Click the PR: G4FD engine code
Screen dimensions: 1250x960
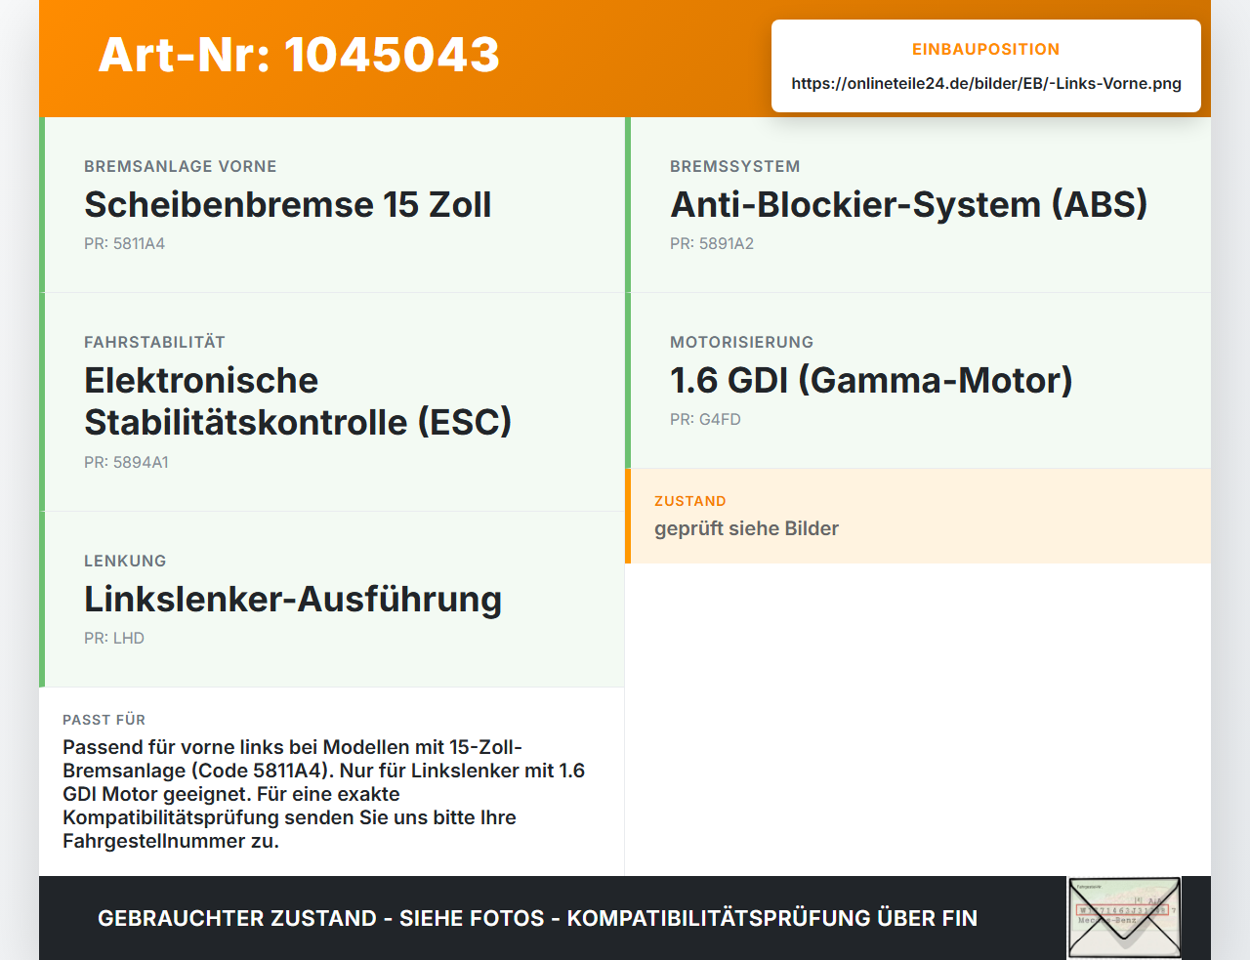pos(705,420)
